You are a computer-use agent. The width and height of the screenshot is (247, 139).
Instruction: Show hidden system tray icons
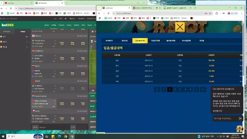pyautogui.click(x=218, y=136)
